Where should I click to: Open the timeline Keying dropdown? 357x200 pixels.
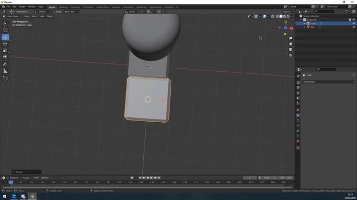click(27, 178)
